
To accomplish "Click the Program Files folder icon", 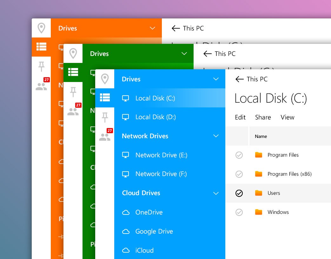I will [x=259, y=155].
